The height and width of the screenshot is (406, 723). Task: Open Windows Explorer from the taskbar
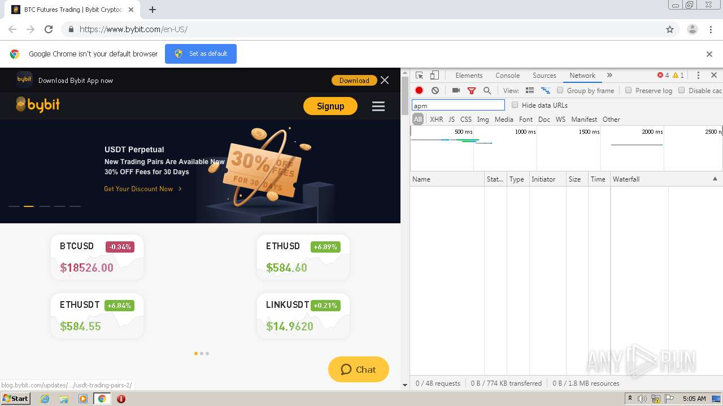(64, 399)
